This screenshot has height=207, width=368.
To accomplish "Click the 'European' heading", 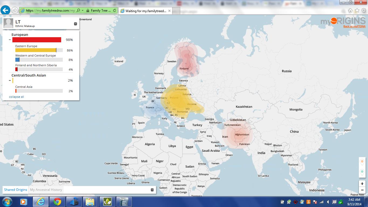I will click(x=20, y=34).
